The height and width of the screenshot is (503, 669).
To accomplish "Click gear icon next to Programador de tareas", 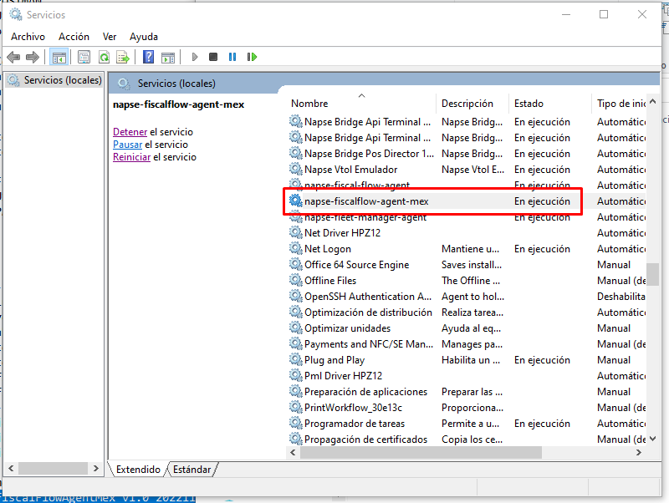I will (295, 423).
